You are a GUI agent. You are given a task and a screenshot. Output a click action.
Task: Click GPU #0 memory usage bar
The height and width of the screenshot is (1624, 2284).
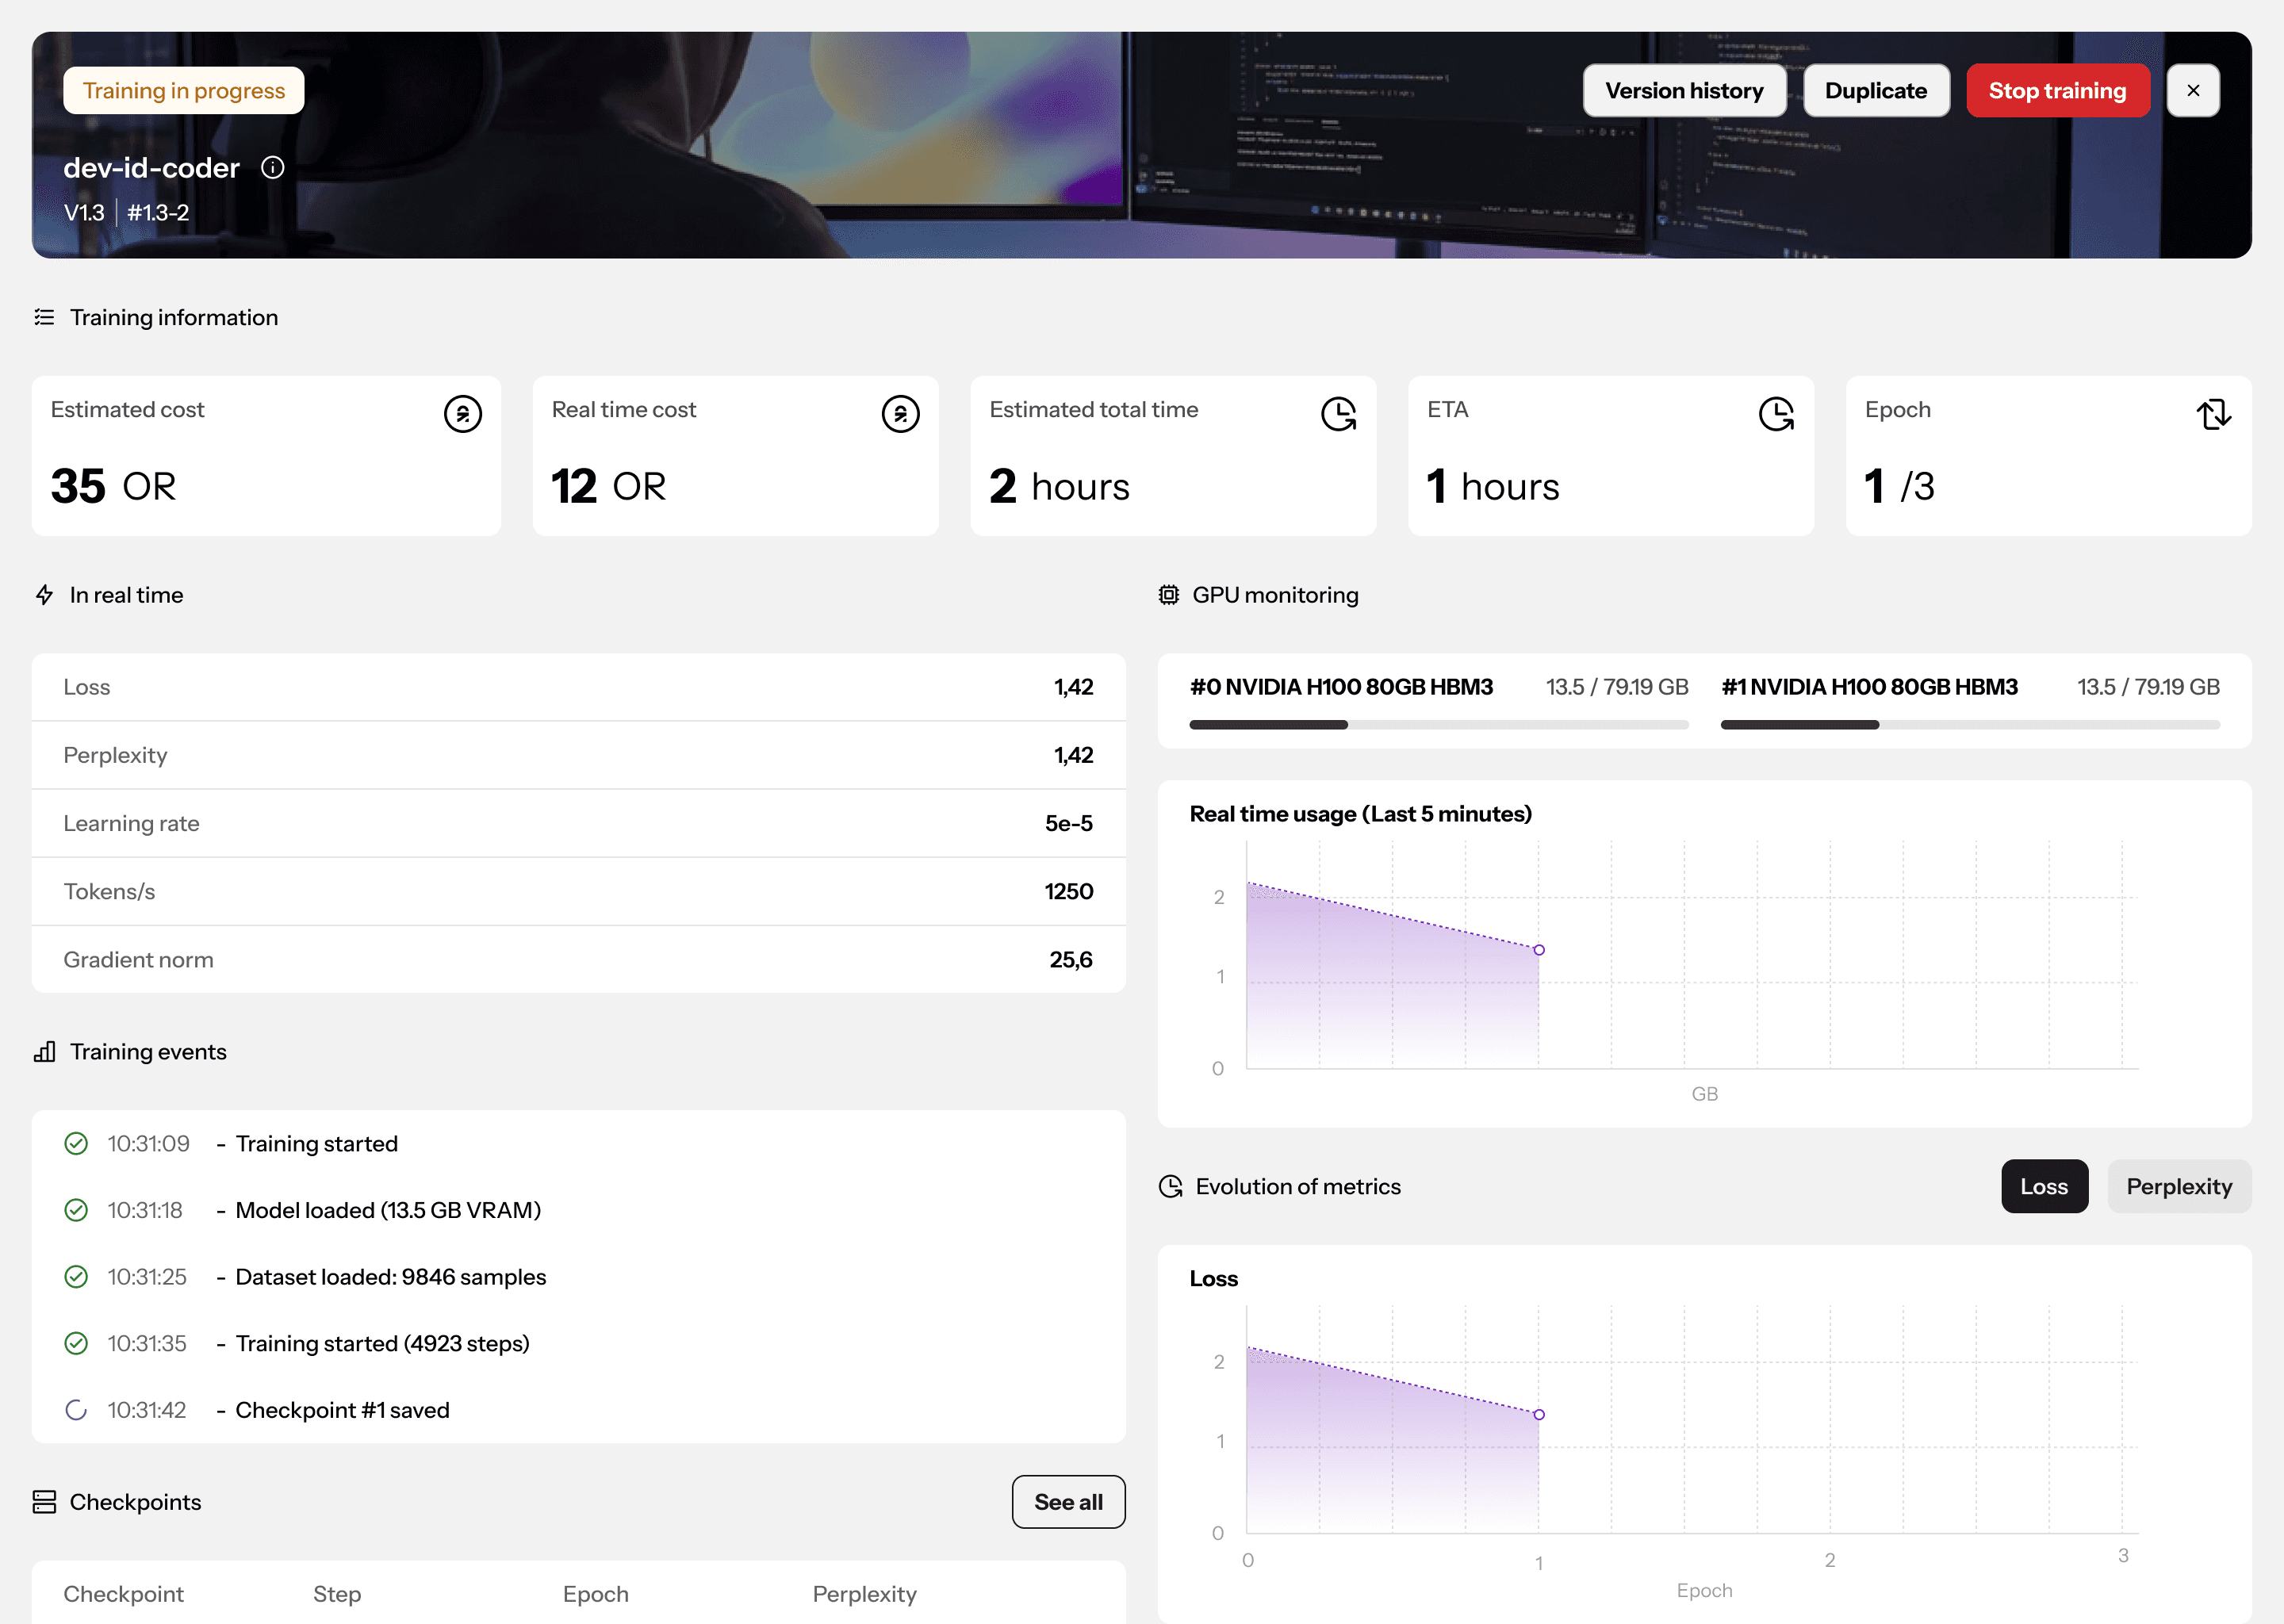[1438, 724]
